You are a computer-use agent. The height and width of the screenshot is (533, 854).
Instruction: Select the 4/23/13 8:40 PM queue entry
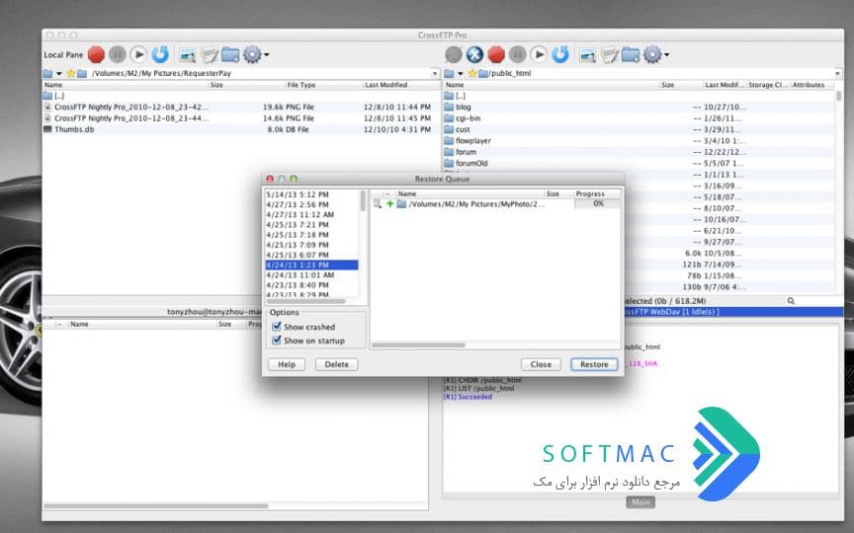pyautogui.click(x=311, y=285)
